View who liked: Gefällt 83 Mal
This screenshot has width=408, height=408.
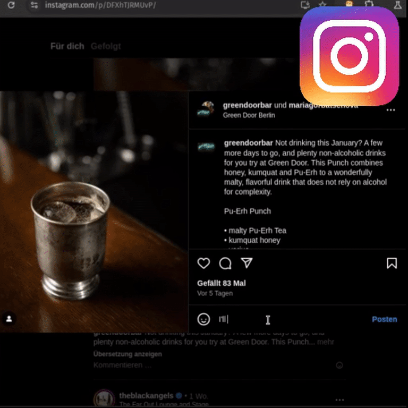pyautogui.click(x=222, y=283)
